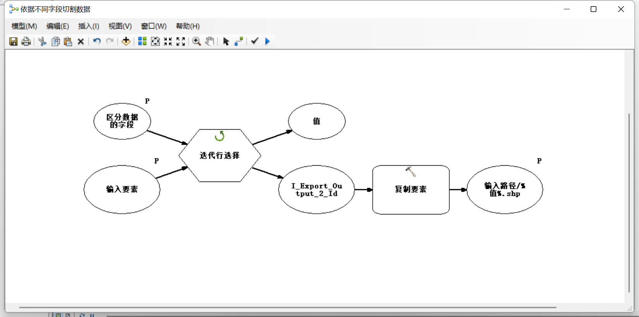The image size is (639, 317).
Task: Choose the select arrow tool
Action: click(x=226, y=41)
